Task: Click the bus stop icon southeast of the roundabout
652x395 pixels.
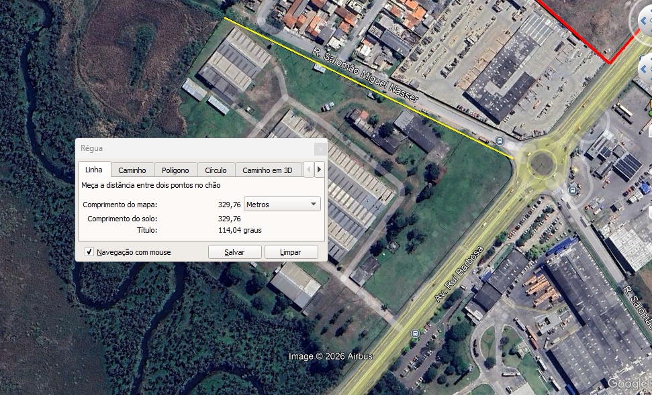Action: tap(572, 190)
